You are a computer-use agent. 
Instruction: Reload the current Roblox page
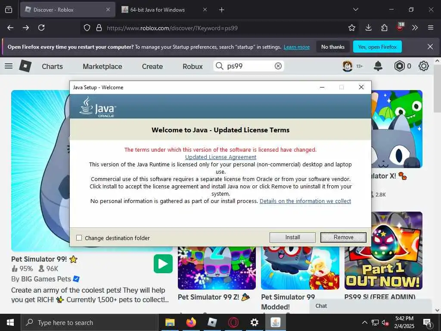(x=41, y=28)
